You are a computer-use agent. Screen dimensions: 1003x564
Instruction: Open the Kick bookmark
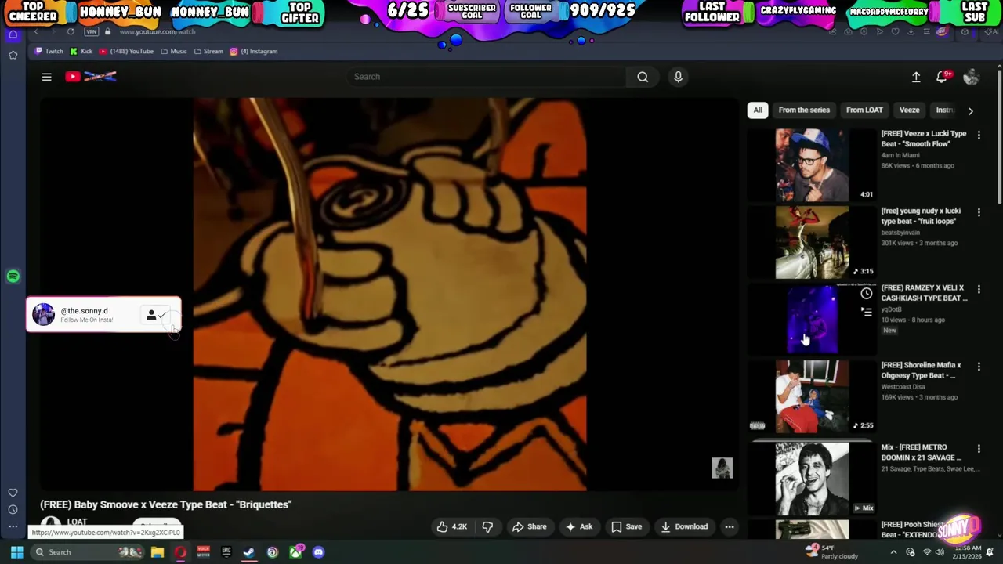tap(81, 52)
